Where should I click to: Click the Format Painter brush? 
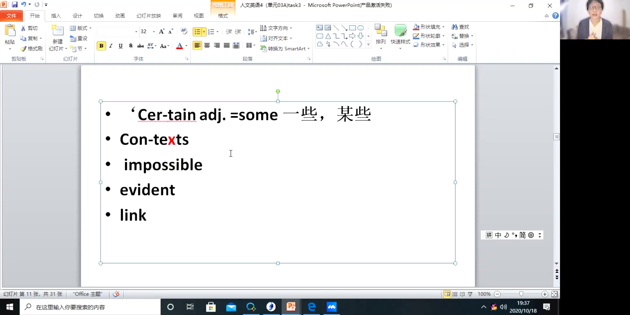click(x=32, y=48)
